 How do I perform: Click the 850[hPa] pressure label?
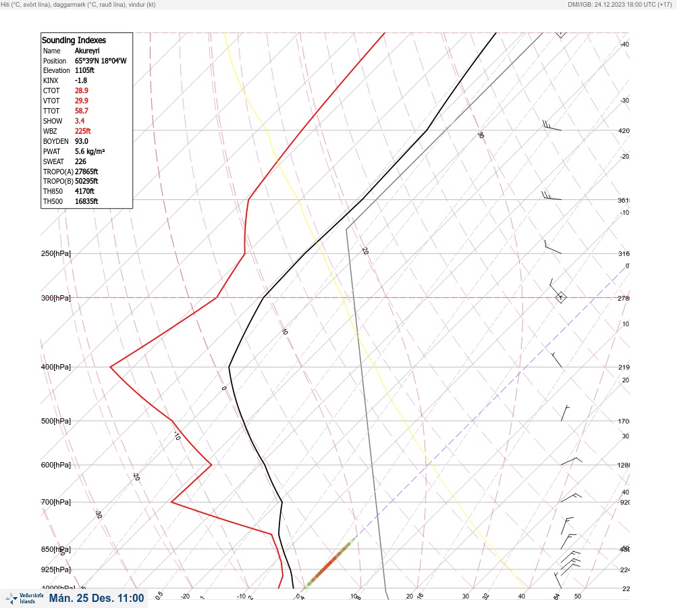click(x=56, y=549)
